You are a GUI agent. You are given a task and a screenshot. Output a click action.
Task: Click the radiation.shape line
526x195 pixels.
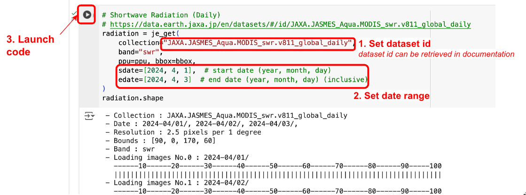click(133, 98)
